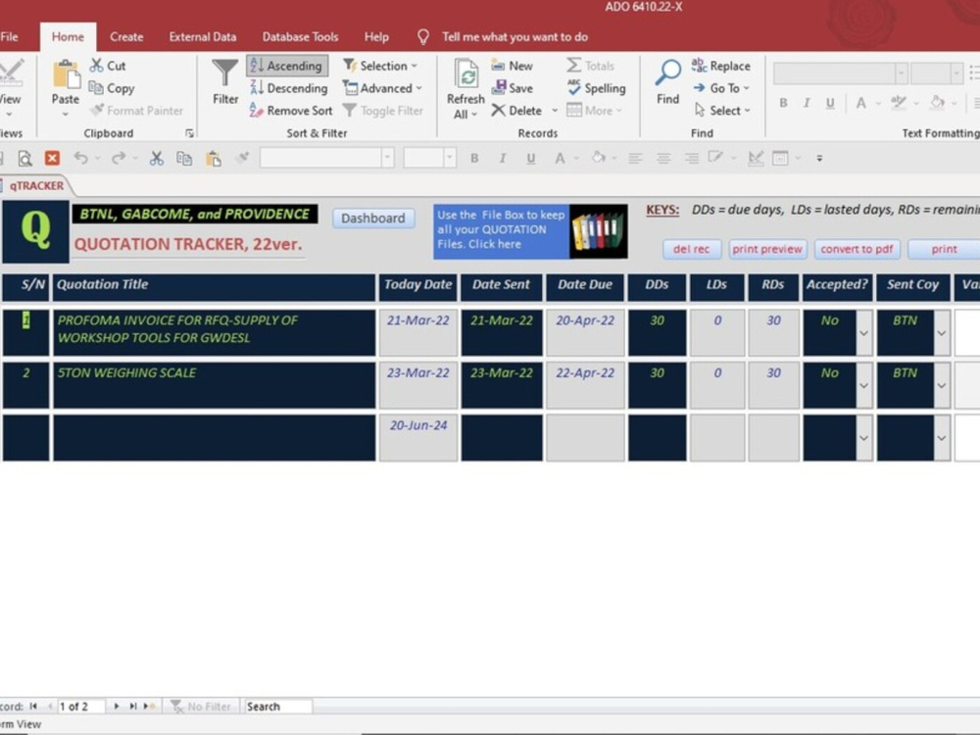Click the Q logo of the tracker
This screenshot has width=980, height=735.
pos(35,231)
